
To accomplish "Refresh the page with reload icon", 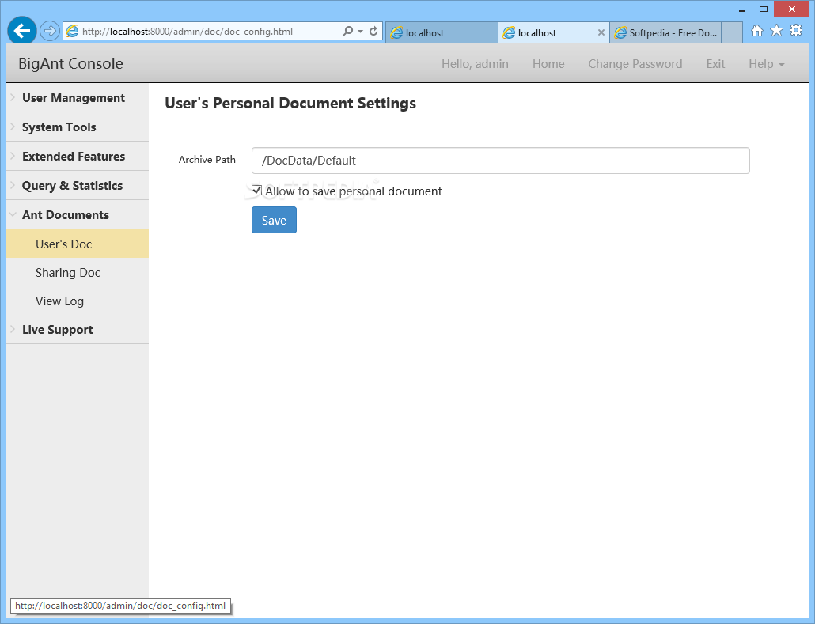I will (x=373, y=31).
